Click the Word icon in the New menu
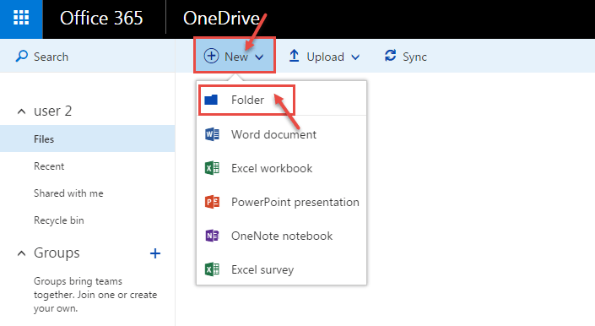The image size is (595, 326). click(212, 134)
